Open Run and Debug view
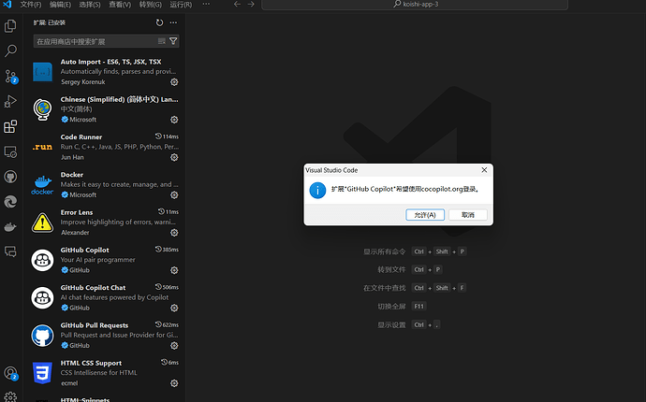This screenshot has width=646, height=402. click(x=10, y=101)
